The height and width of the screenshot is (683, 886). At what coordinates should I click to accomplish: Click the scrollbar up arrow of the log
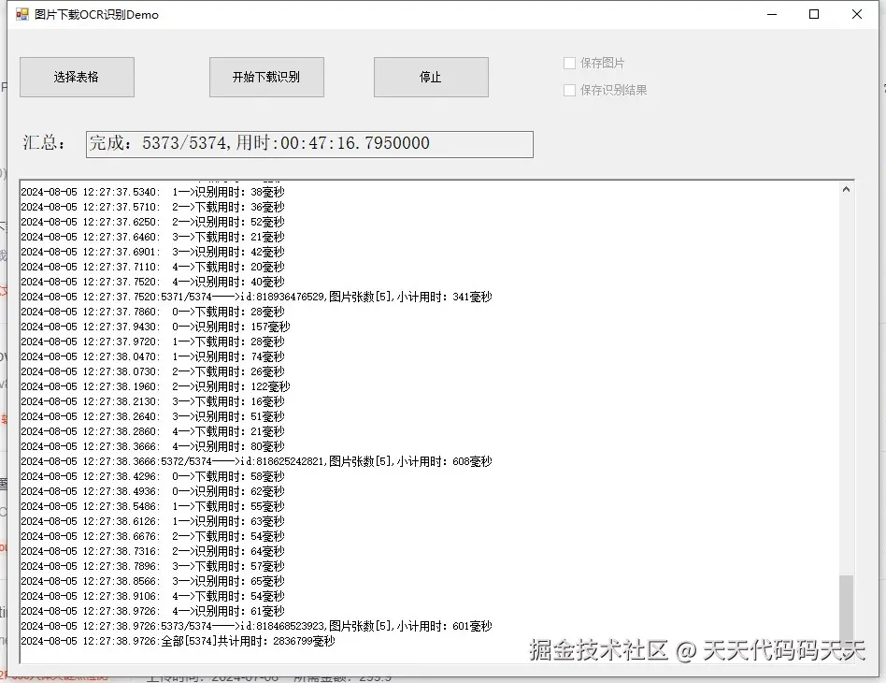pos(847,187)
